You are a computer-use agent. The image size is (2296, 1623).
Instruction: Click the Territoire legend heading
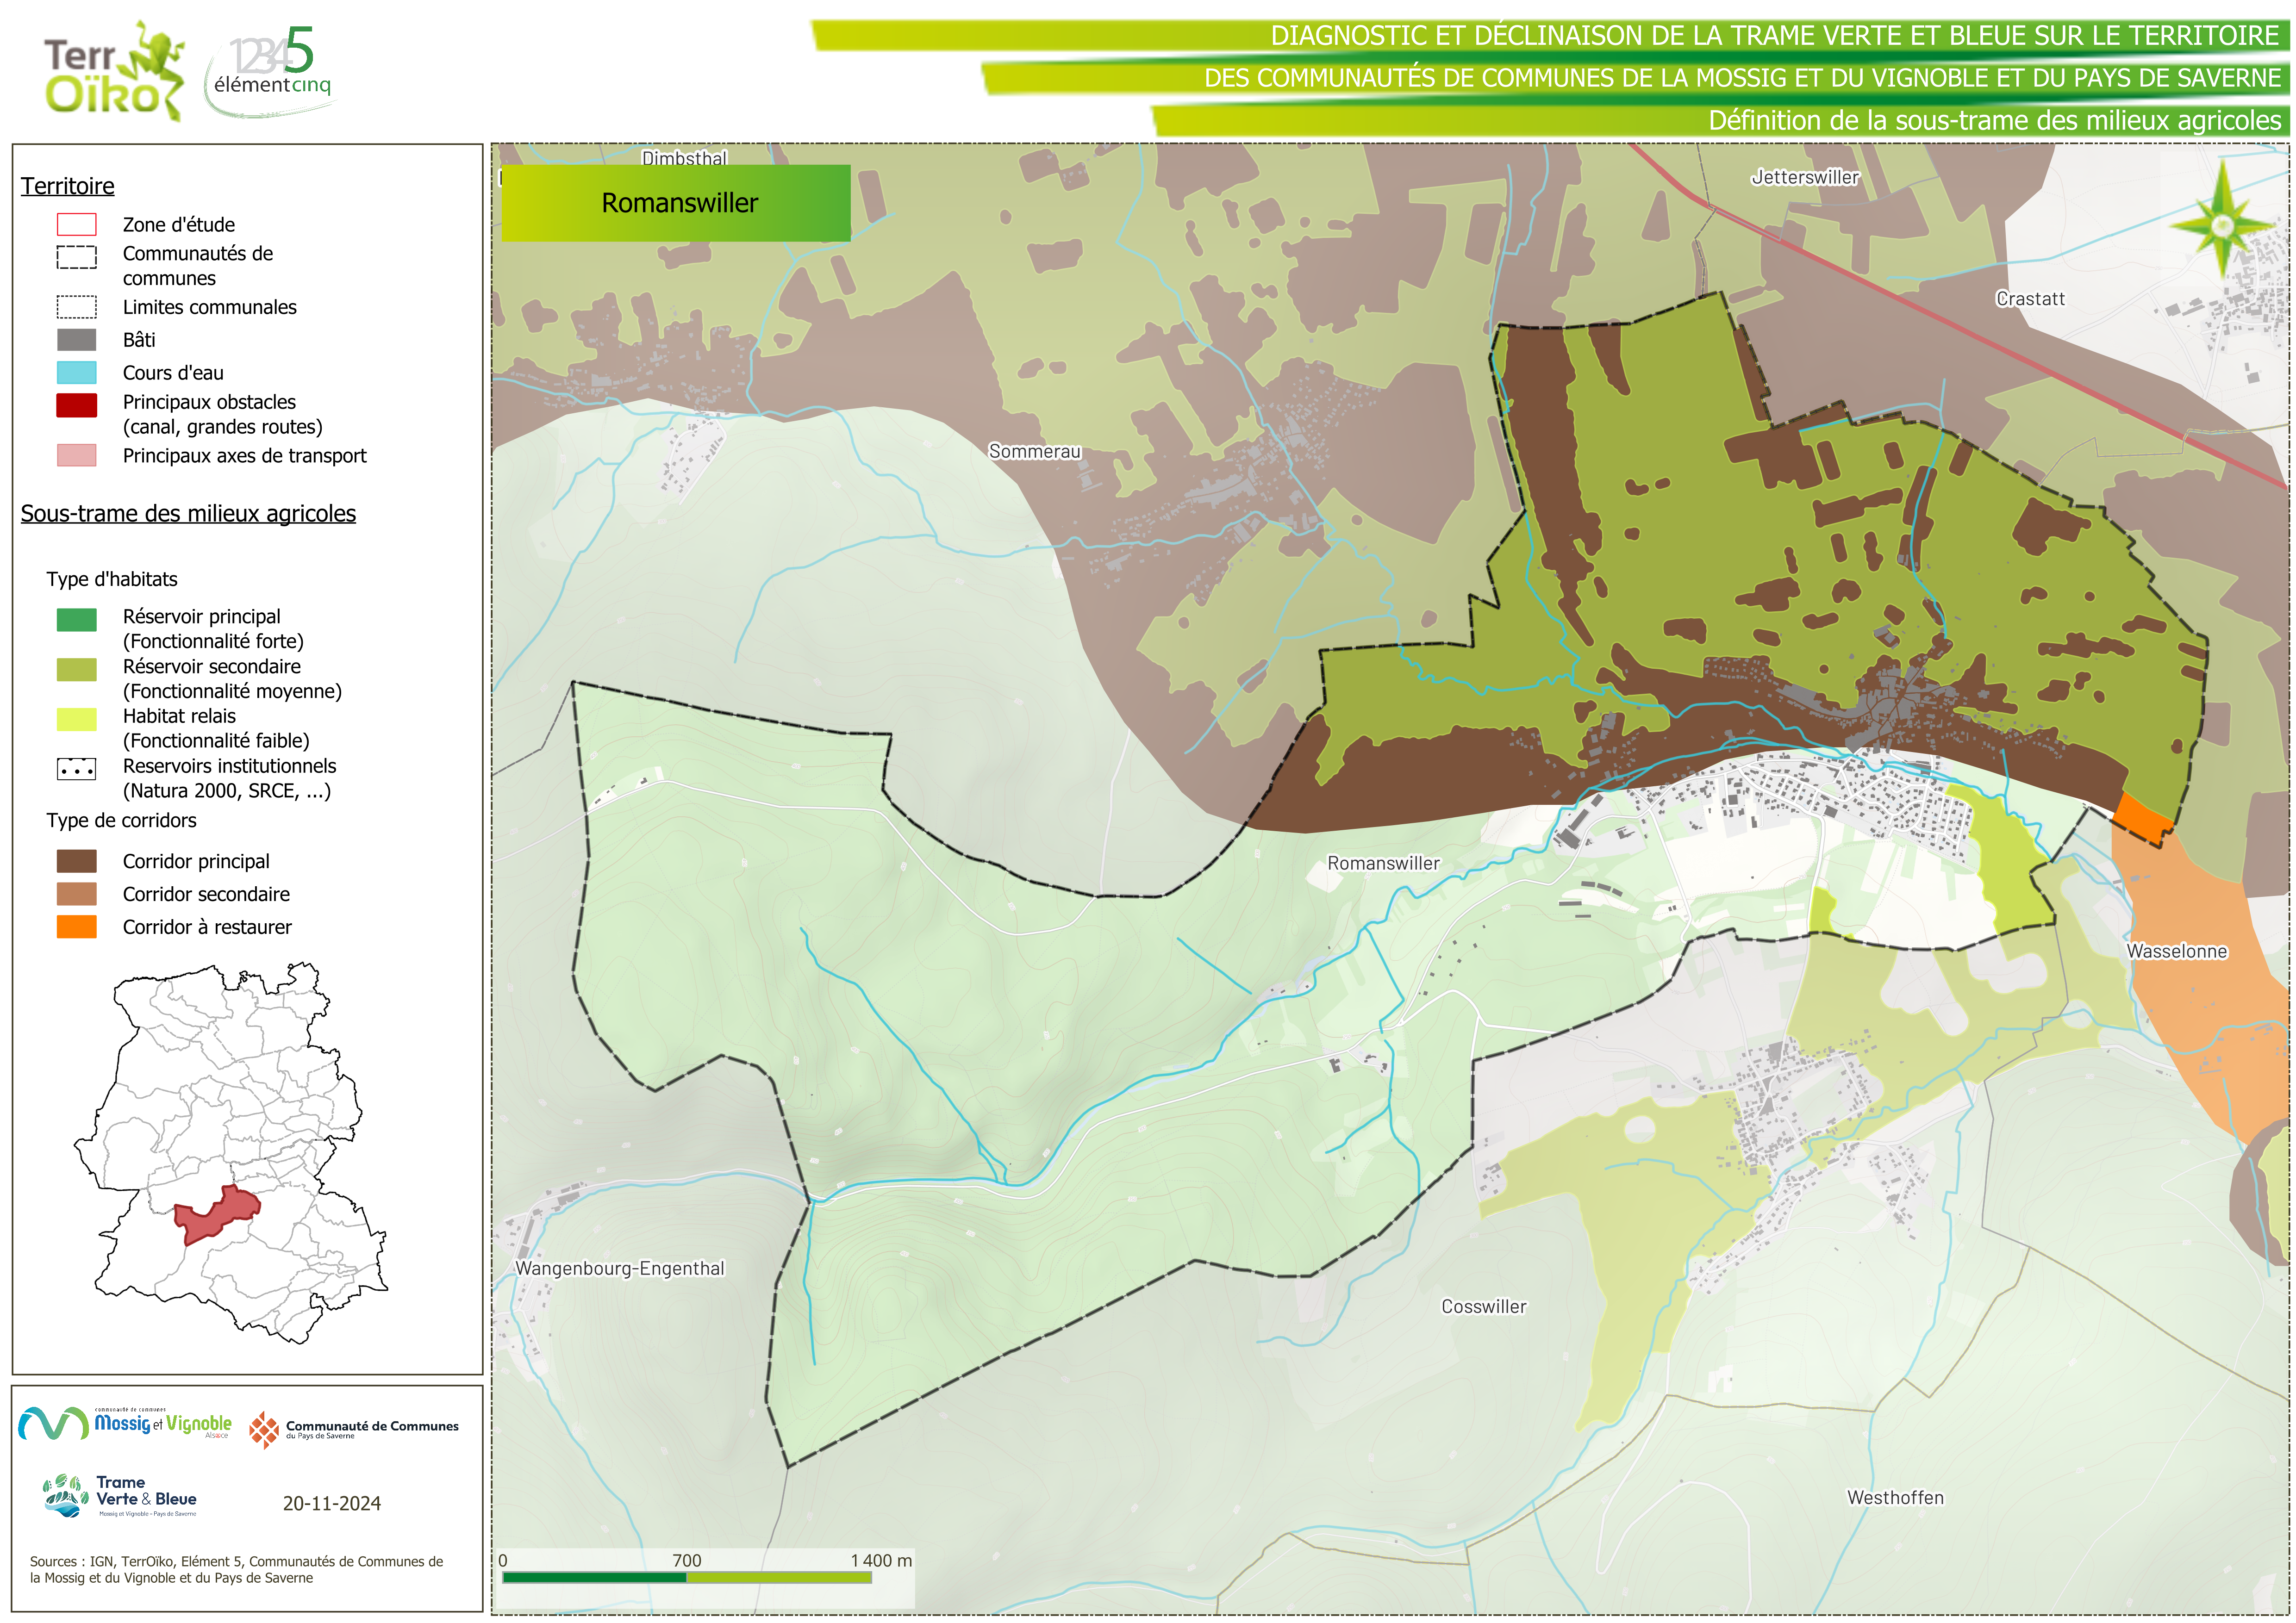click(x=68, y=186)
